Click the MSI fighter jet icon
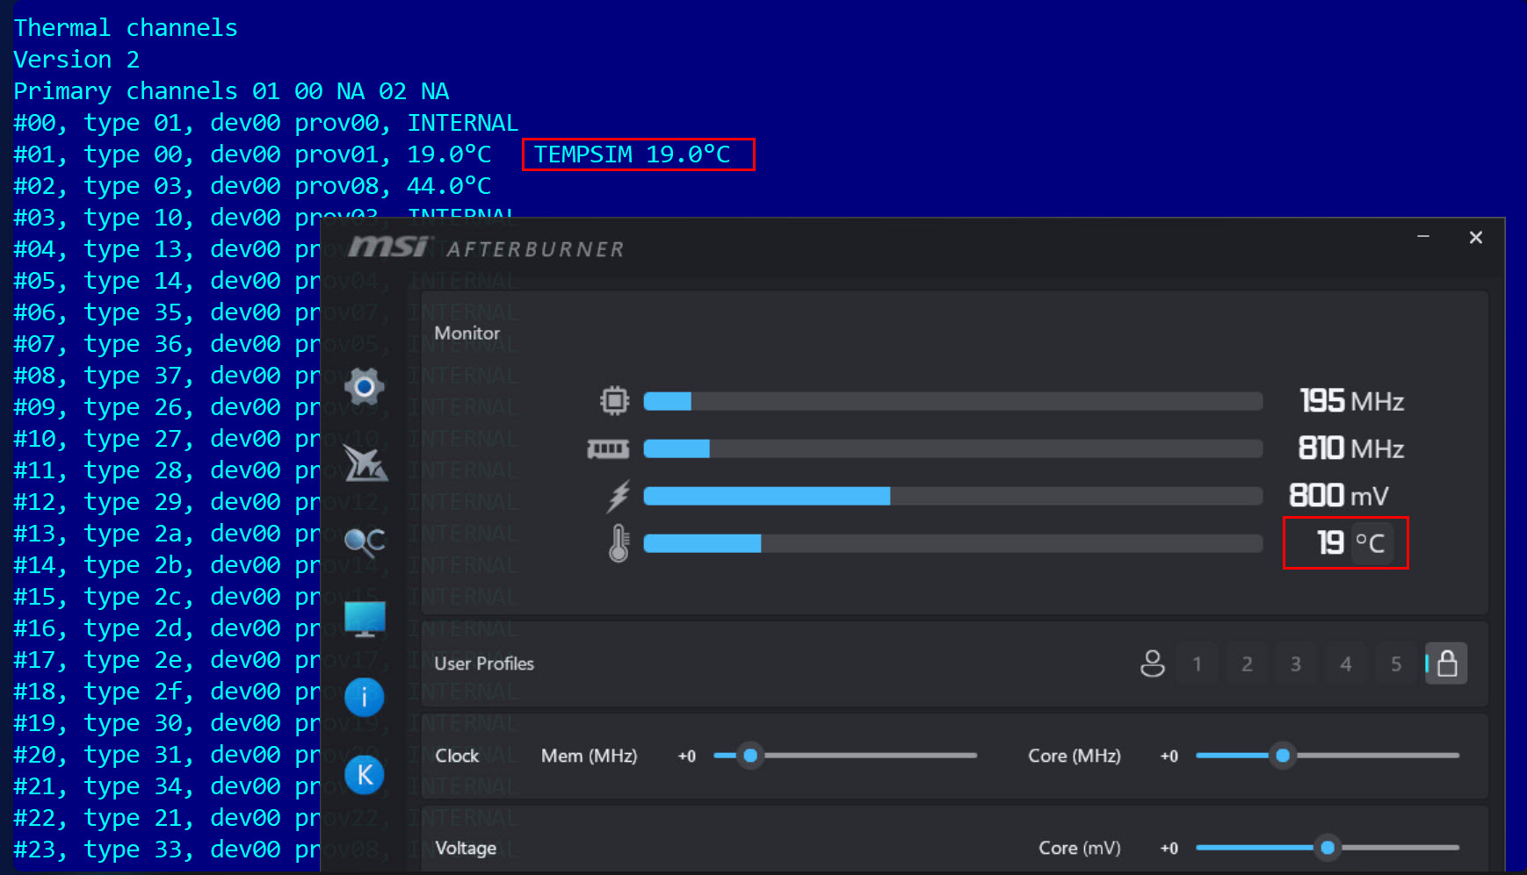1527x875 pixels. click(365, 463)
